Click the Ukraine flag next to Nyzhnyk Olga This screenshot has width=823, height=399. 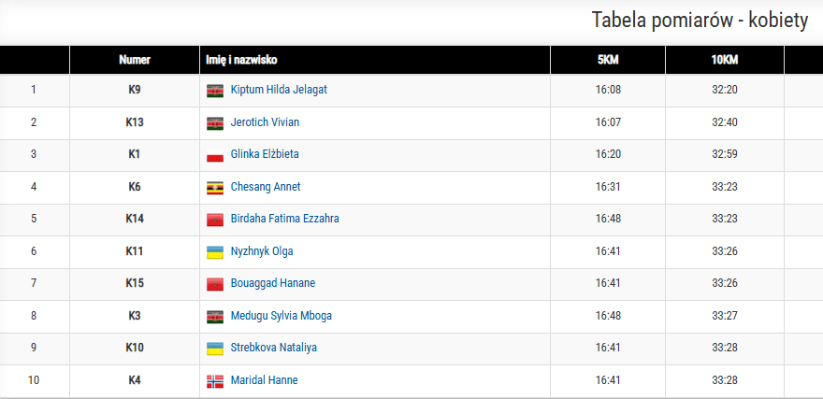(215, 251)
